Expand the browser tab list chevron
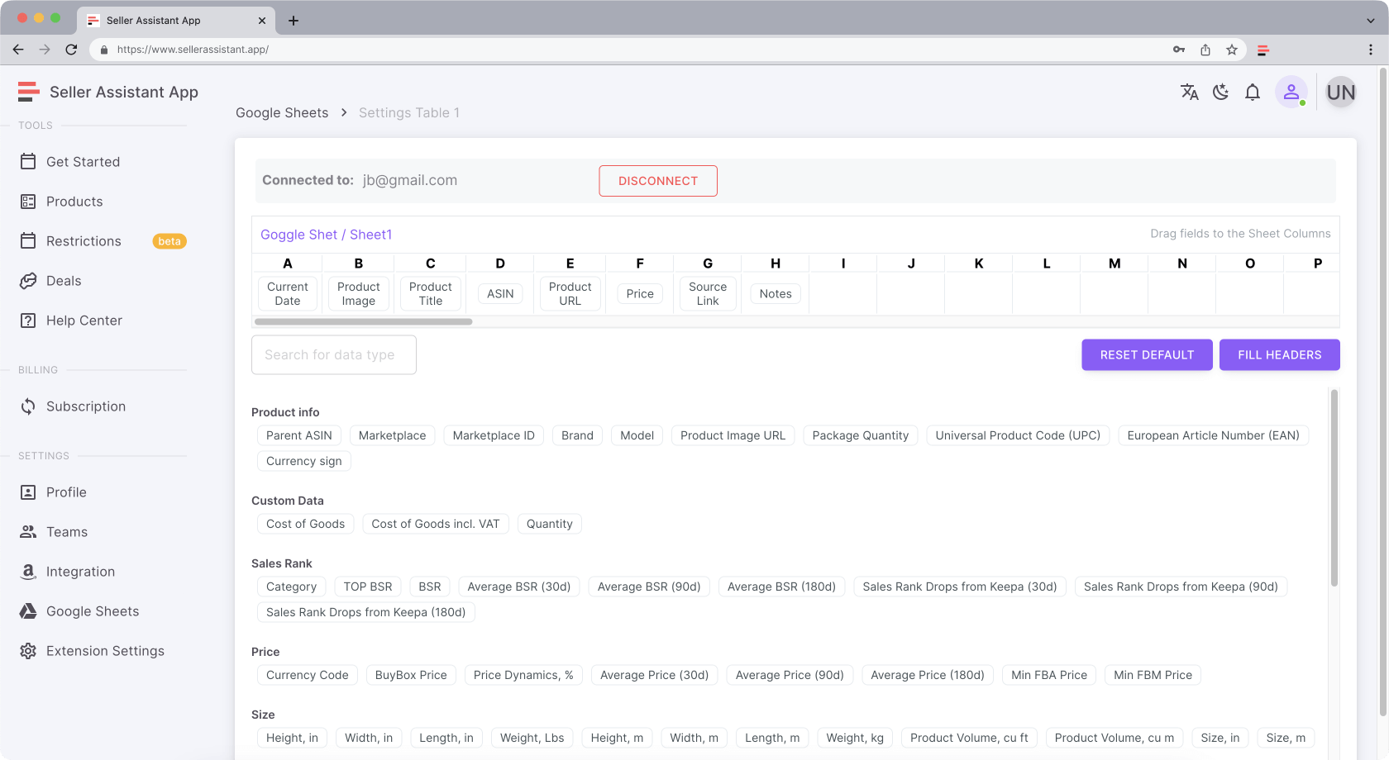This screenshot has width=1389, height=760. coord(1370,20)
